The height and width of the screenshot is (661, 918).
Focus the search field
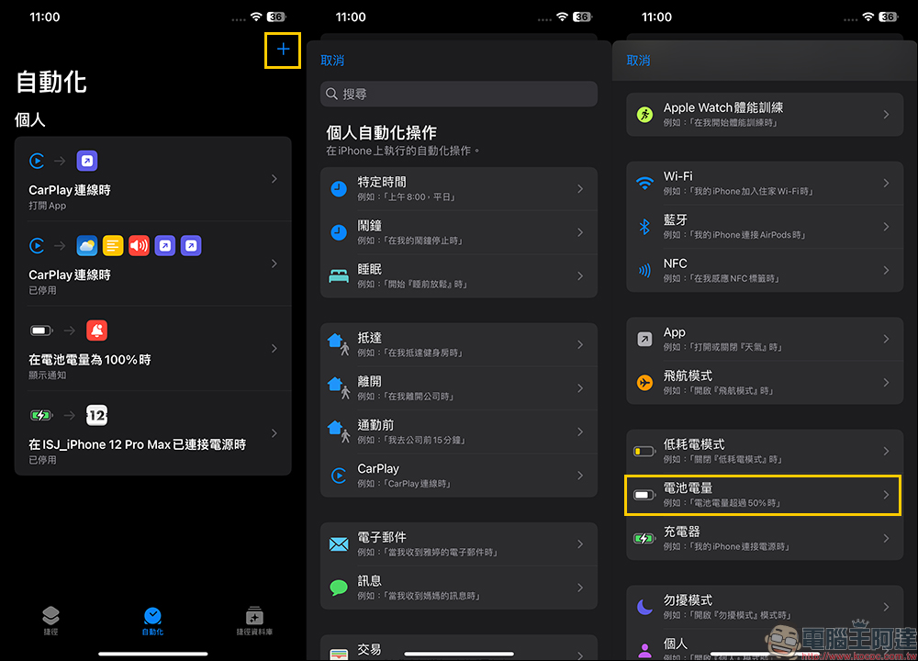tap(458, 95)
